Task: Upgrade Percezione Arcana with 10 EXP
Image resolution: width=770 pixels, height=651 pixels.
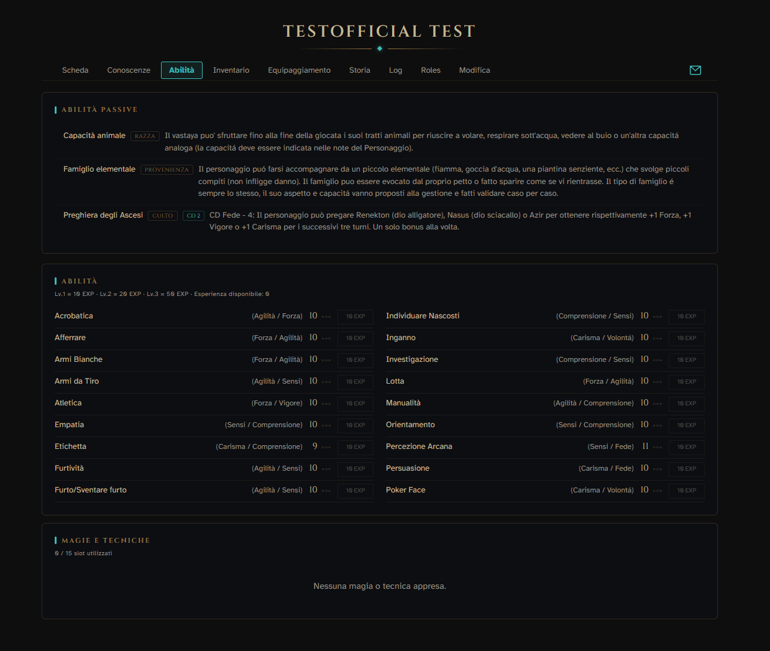Action: pyautogui.click(x=687, y=447)
